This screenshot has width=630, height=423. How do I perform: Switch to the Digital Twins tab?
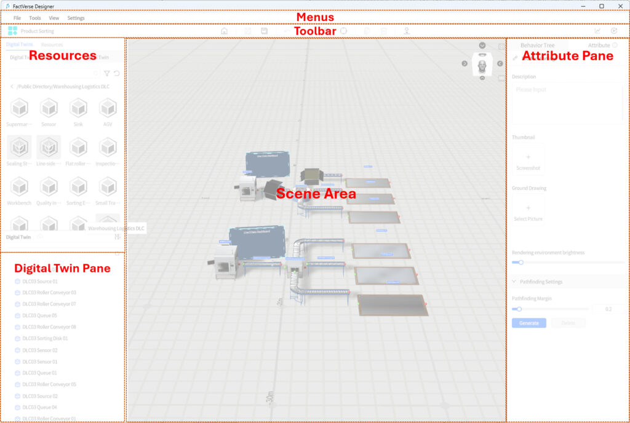[x=19, y=44]
